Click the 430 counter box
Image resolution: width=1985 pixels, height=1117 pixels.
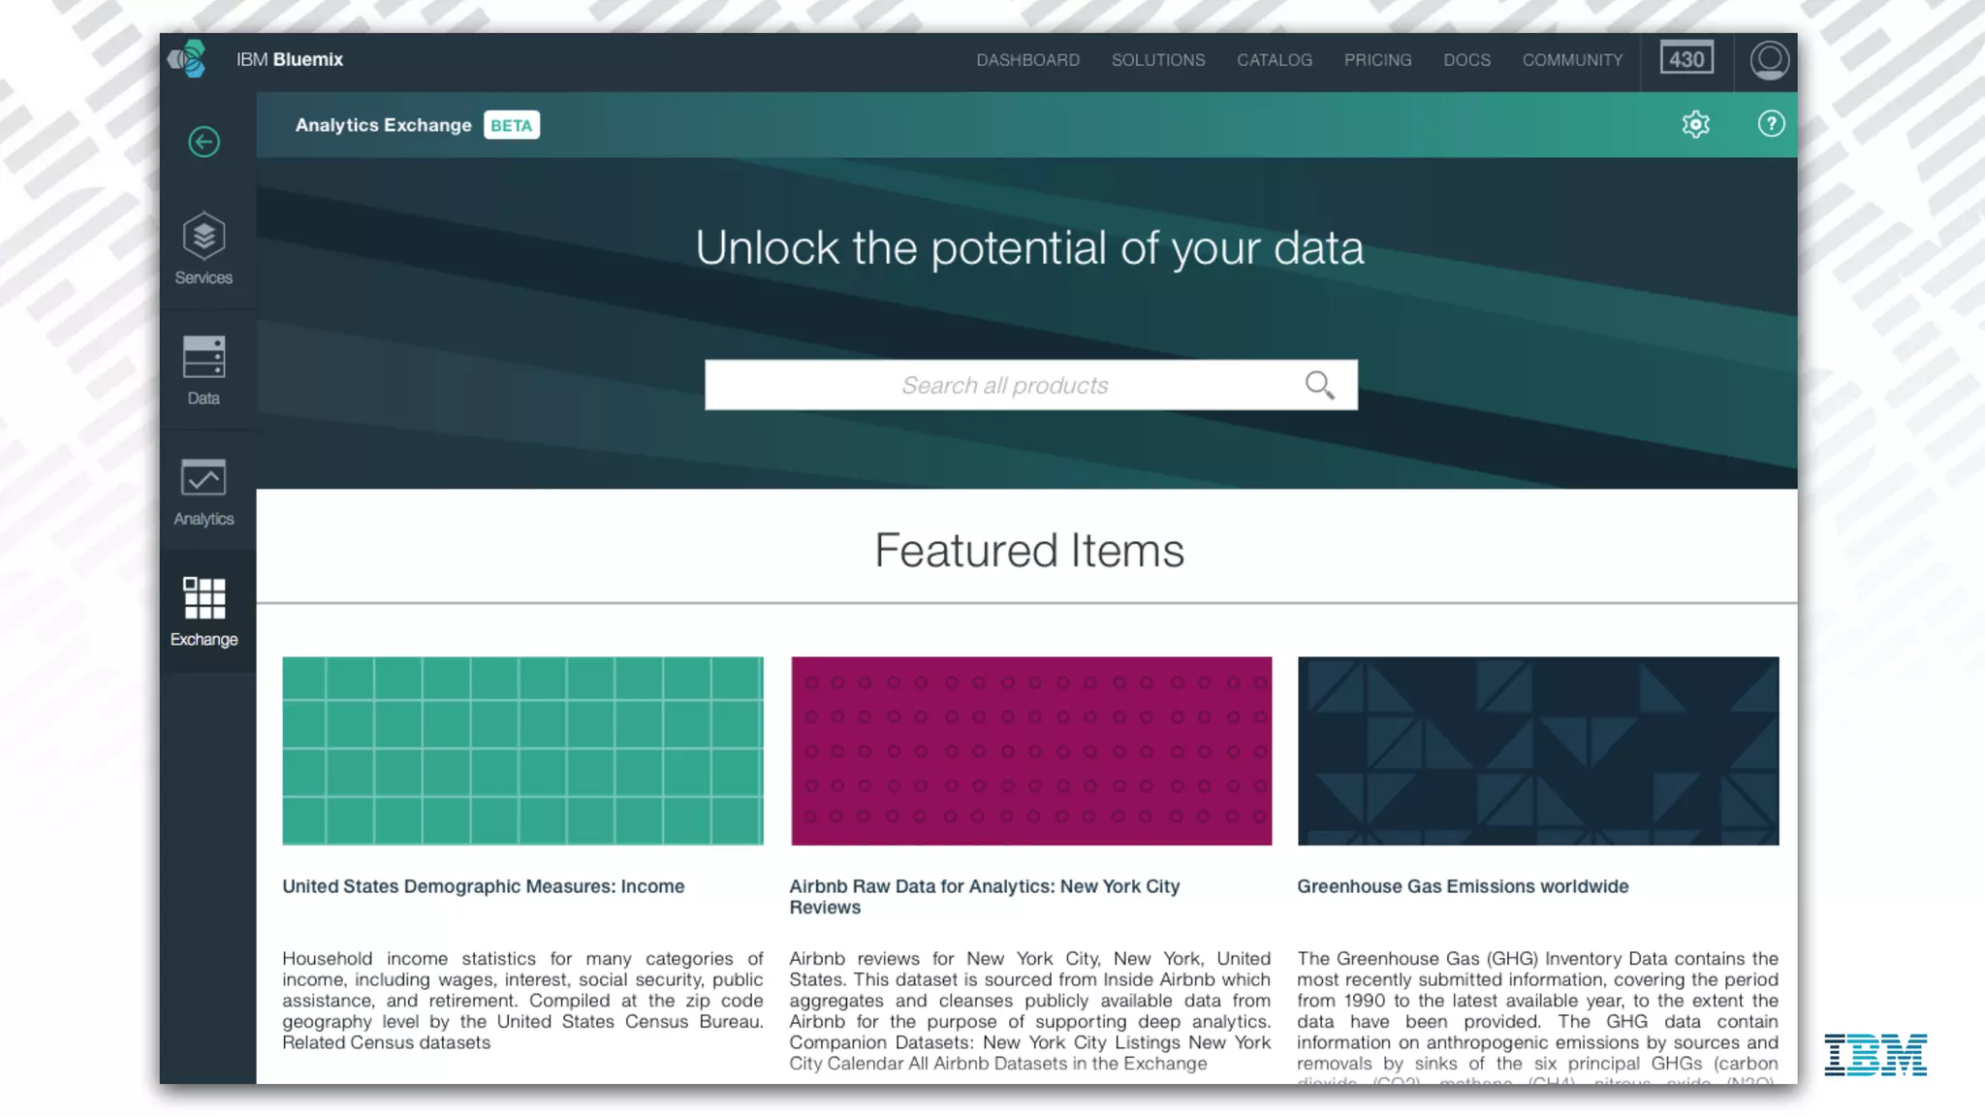1686,59
